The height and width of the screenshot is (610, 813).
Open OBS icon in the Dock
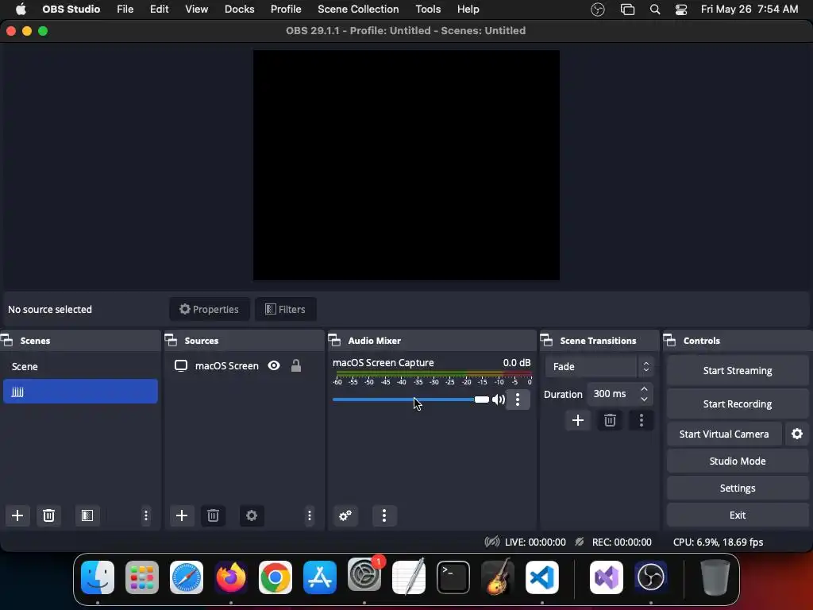(x=651, y=577)
